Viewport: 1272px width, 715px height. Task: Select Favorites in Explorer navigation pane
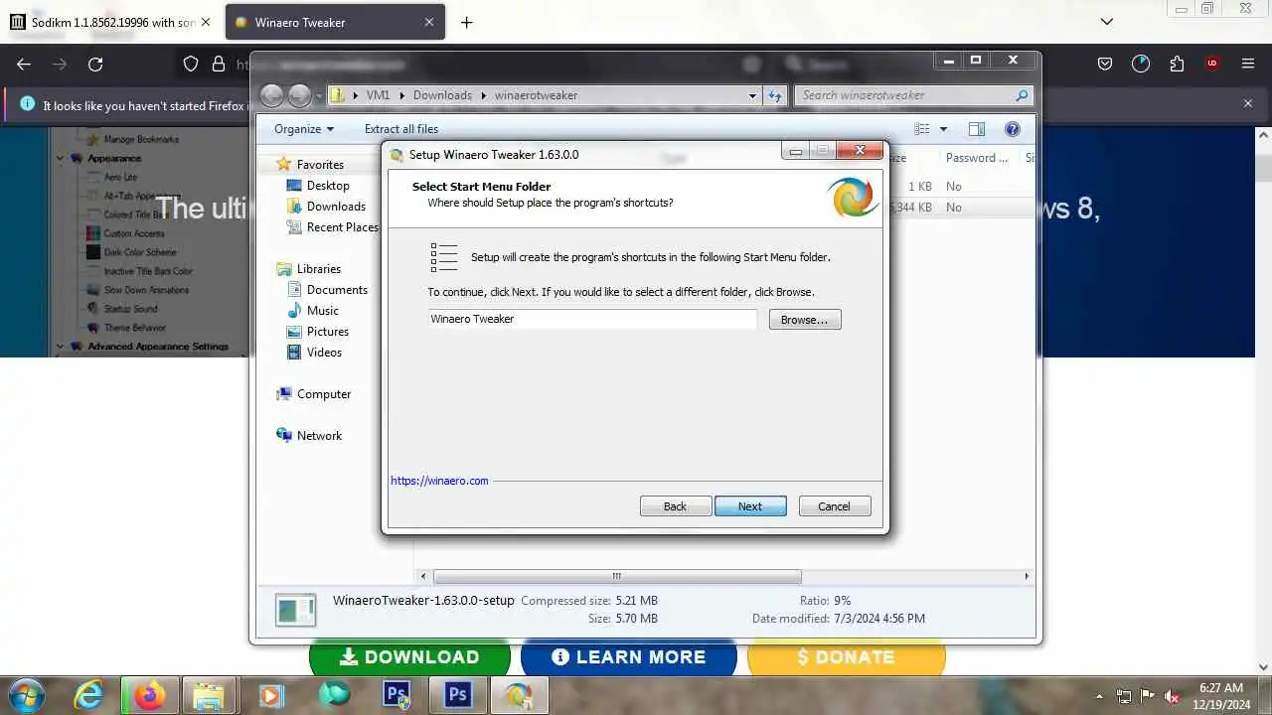[x=320, y=165]
